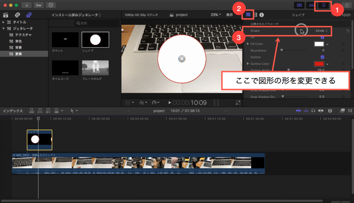Show the Titles and Generators sidebar icon
The image size is (354, 203).
point(29,15)
